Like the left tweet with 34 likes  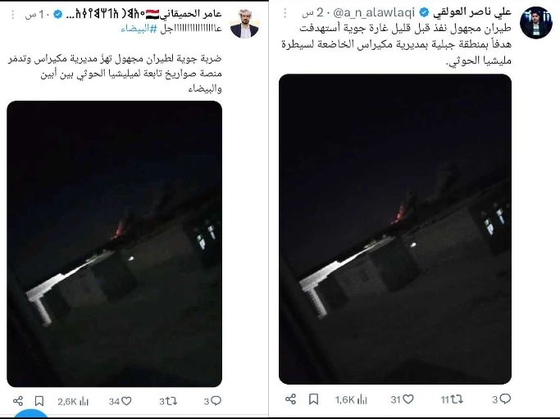point(120,402)
